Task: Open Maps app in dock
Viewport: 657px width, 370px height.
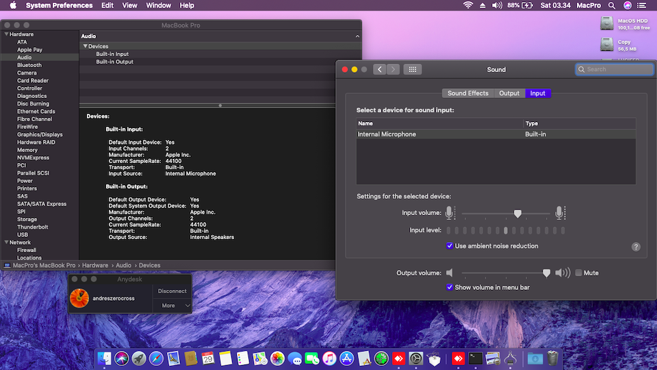Action: [260, 358]
